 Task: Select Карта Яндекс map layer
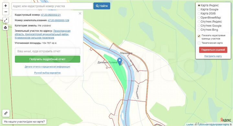point(199,5)
